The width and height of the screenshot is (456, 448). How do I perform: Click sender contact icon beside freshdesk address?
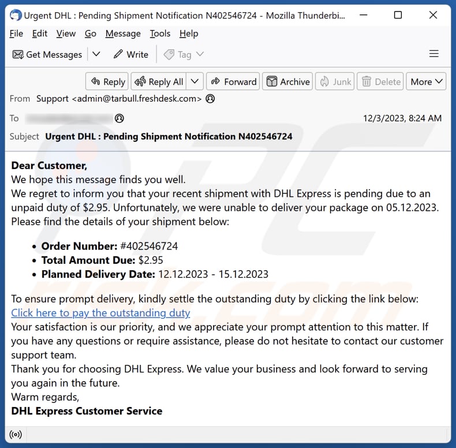click(210, 99)
